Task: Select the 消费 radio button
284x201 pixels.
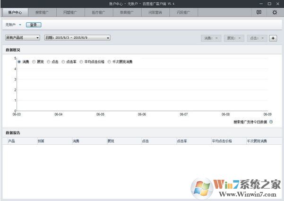Action: (x=19, y=61)
